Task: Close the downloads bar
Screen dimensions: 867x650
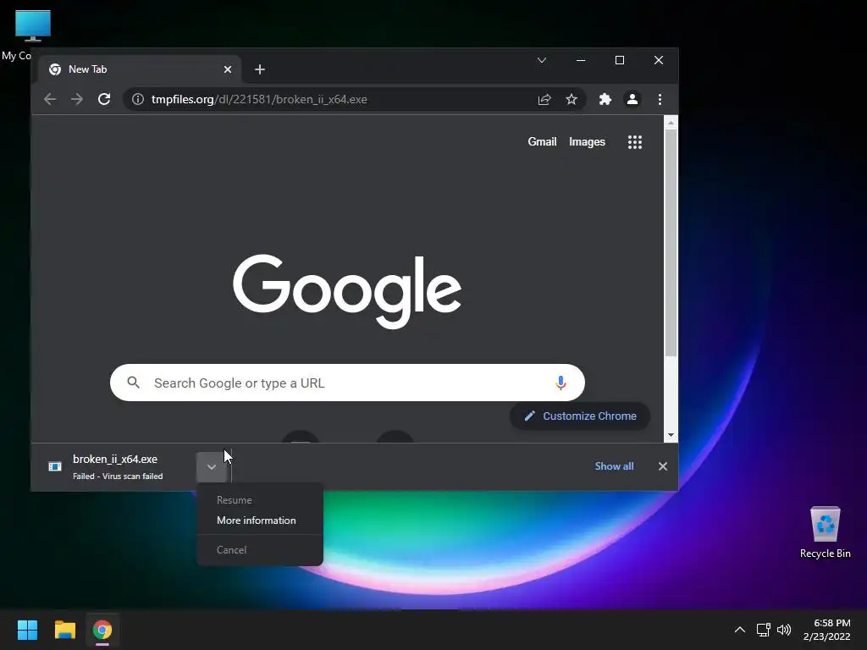Action: point(663,466)
